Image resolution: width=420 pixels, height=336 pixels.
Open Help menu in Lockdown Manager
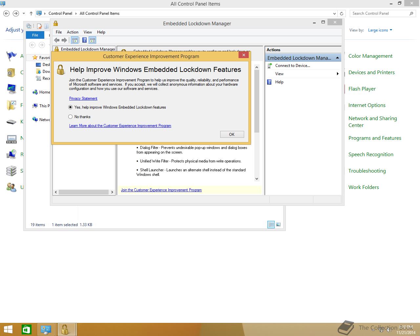coord(101,32)
